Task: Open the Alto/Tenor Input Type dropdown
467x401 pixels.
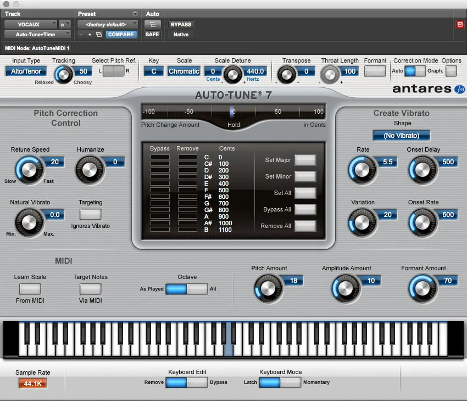Action: point(26,71)
